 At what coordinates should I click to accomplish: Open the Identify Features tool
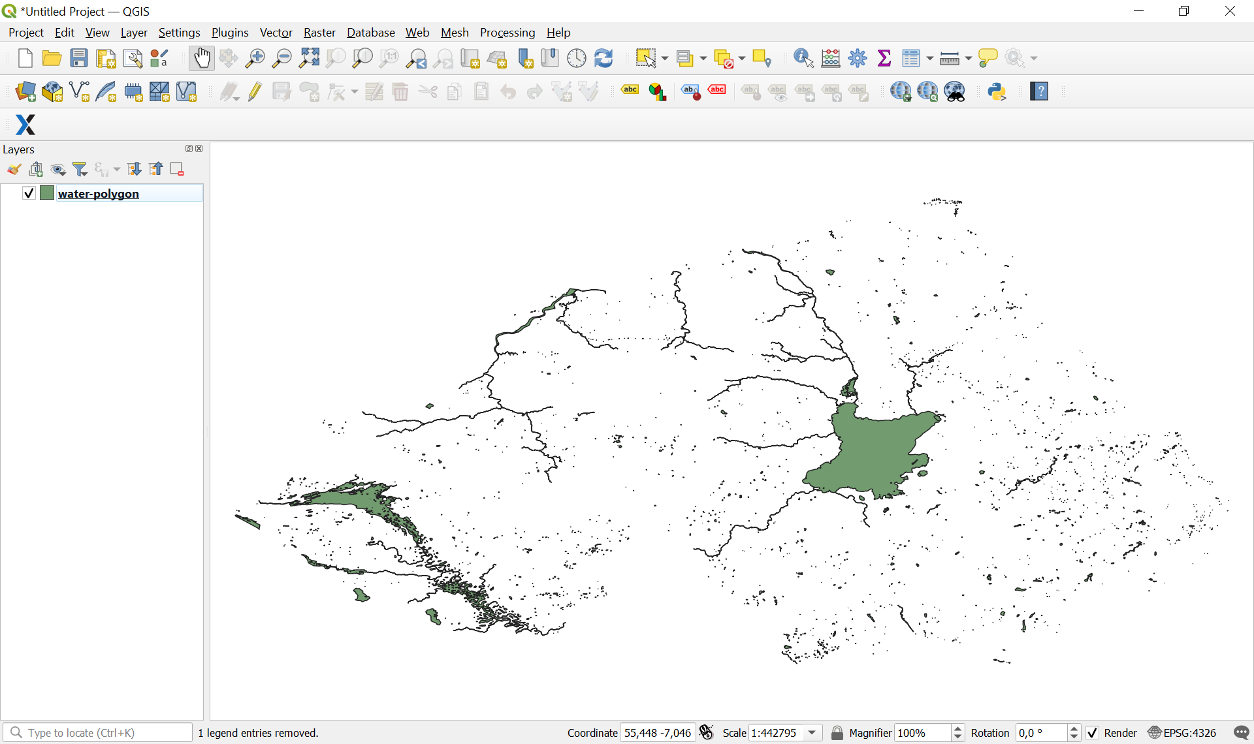coord(803,58)
